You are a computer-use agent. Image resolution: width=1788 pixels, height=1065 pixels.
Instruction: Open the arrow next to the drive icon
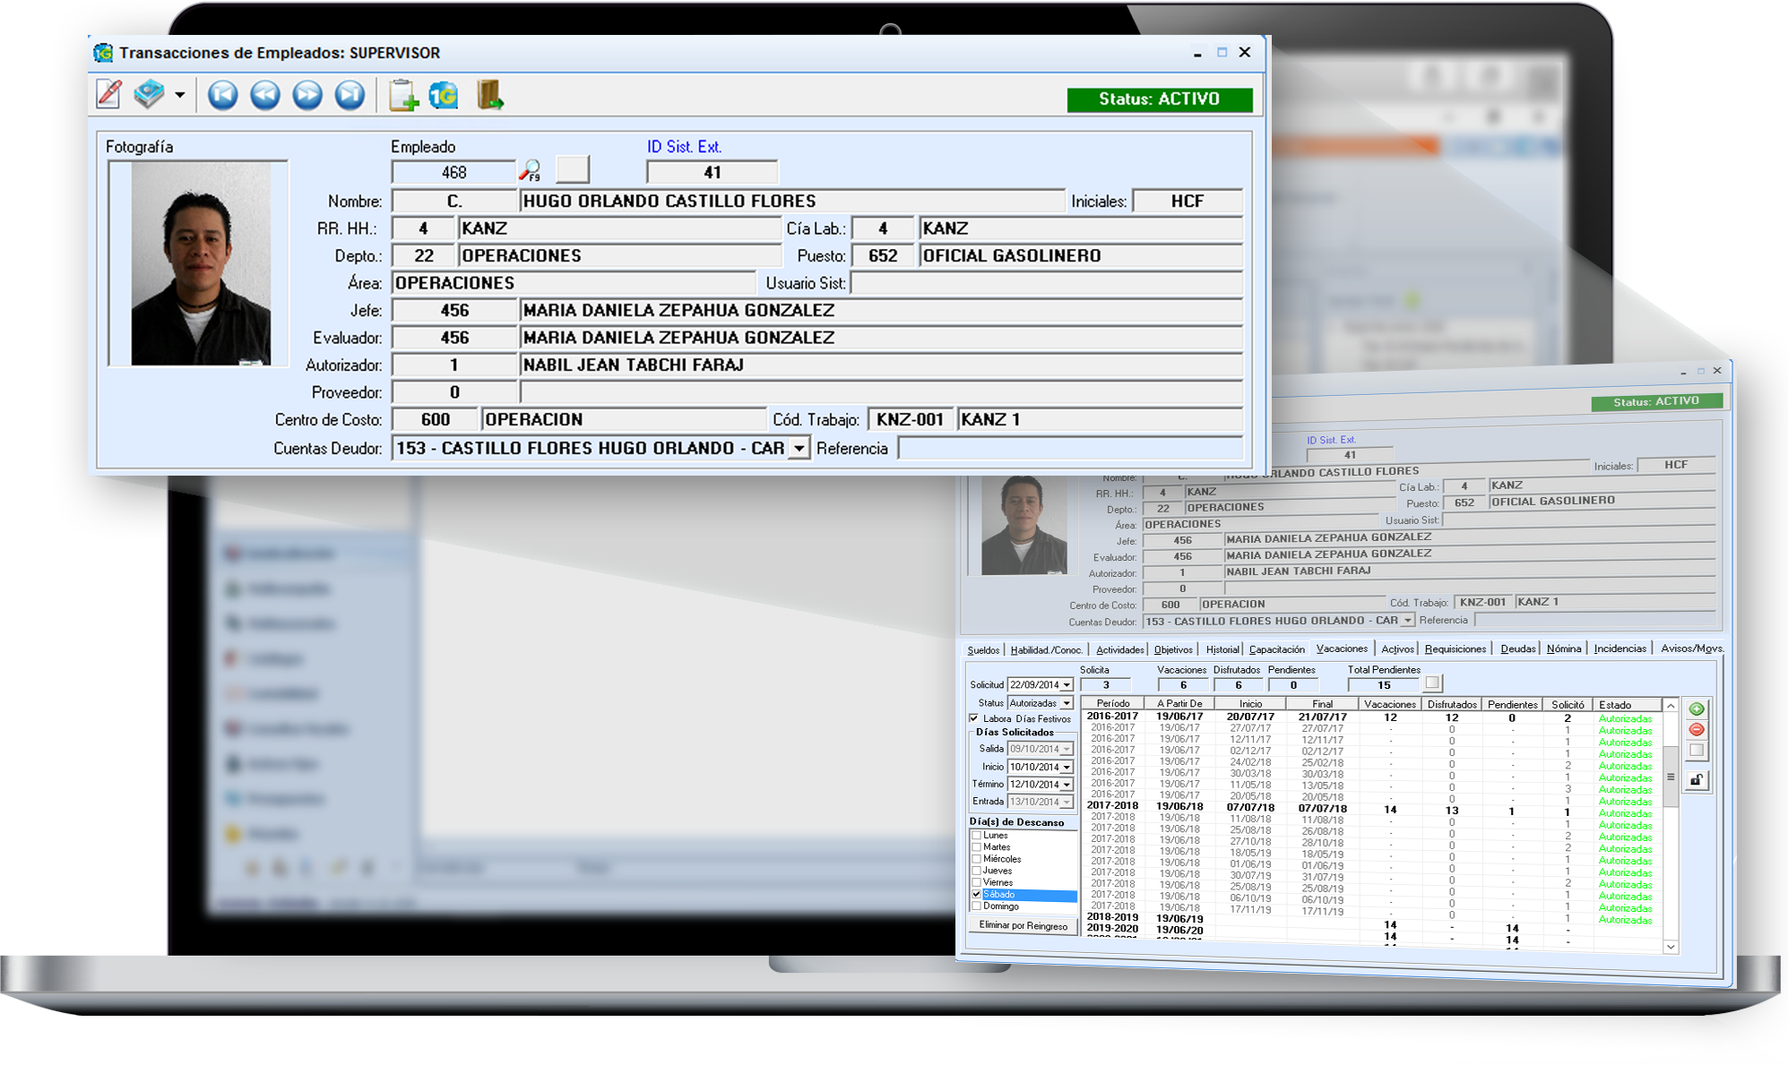(x=180, y=95)
